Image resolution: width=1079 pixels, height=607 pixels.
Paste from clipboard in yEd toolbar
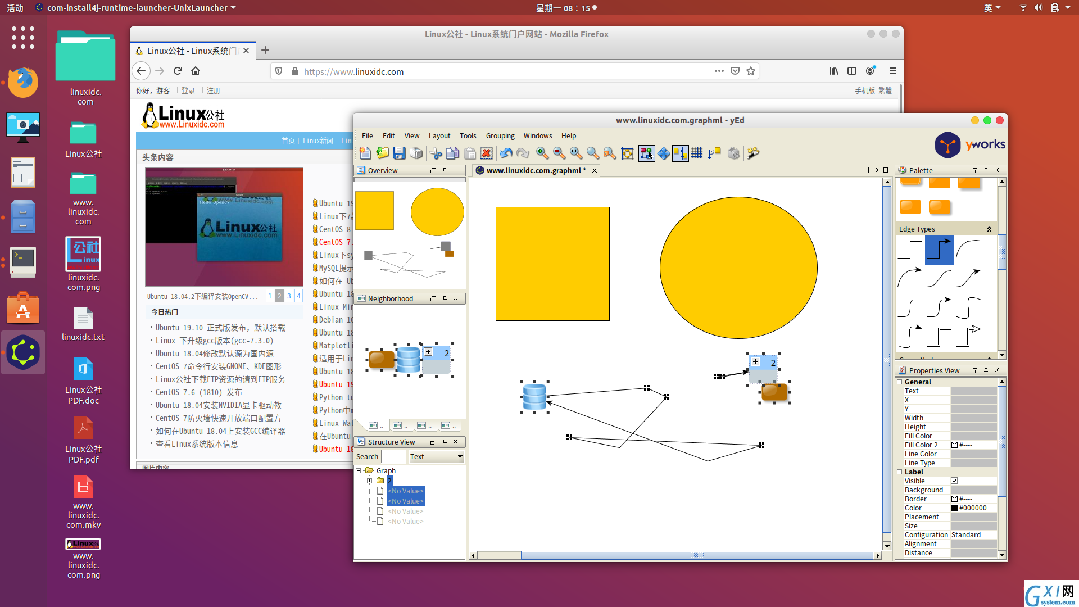click(x=470, y=153)
